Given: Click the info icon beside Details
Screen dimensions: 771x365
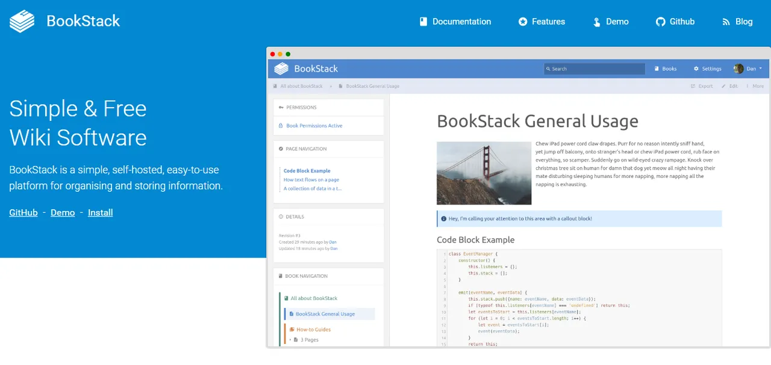Looking at the screenshot, I should pyautogui.click(x=281, y=216).
